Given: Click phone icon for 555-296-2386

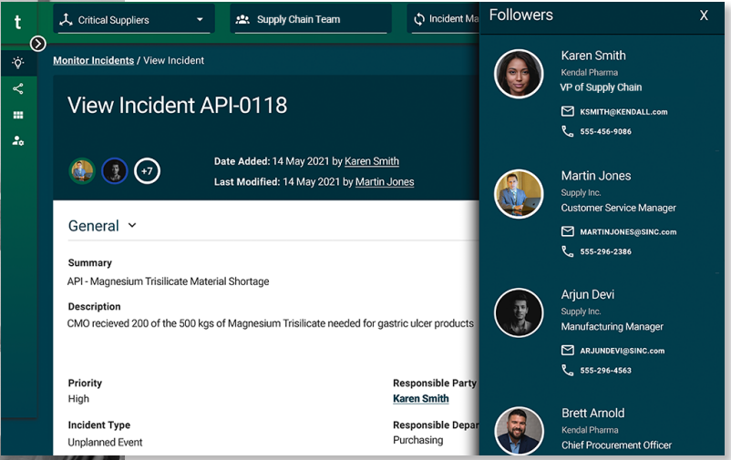Looking at the screenshot, I should coord(567,251).
